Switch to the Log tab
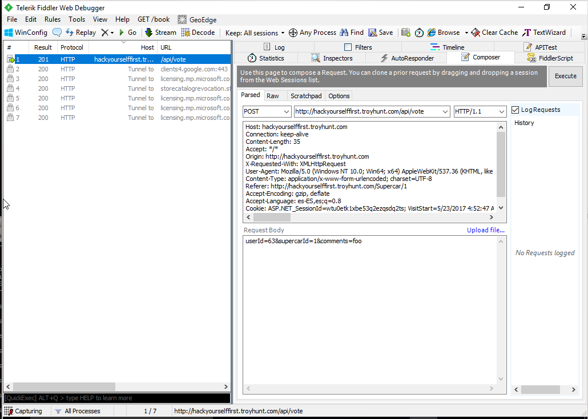Viewport: 588px width, 419px height. pyautogui.click(x=274, y=47)
